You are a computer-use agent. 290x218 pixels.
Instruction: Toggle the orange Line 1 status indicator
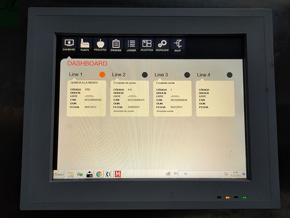point(102,75)
